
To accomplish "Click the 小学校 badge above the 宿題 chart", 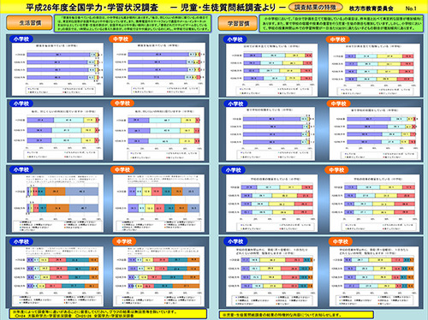I will tap(235, 104).
